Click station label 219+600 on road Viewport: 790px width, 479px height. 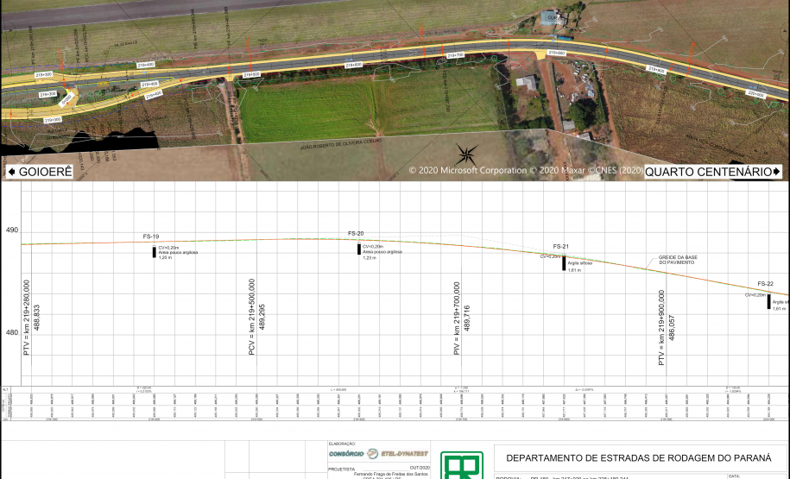pyautogui.click(x=354, y=65)
